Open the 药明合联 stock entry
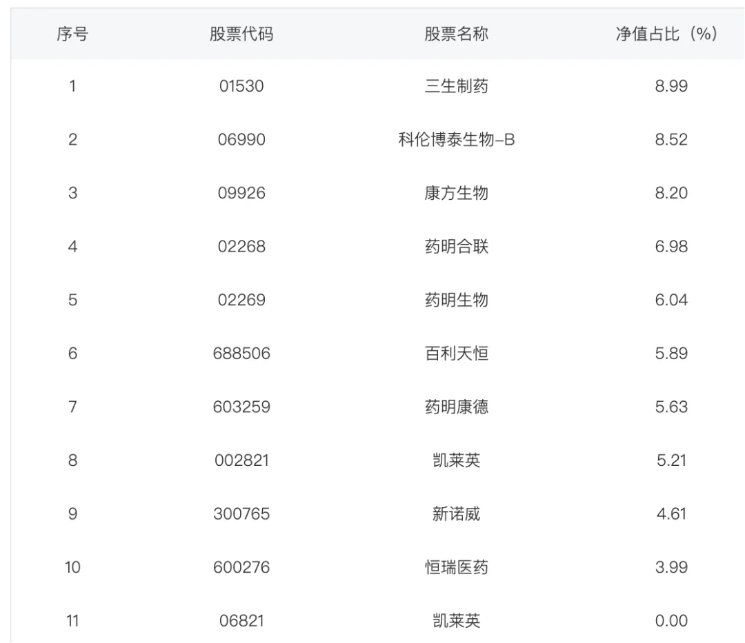 click(456, 247)
